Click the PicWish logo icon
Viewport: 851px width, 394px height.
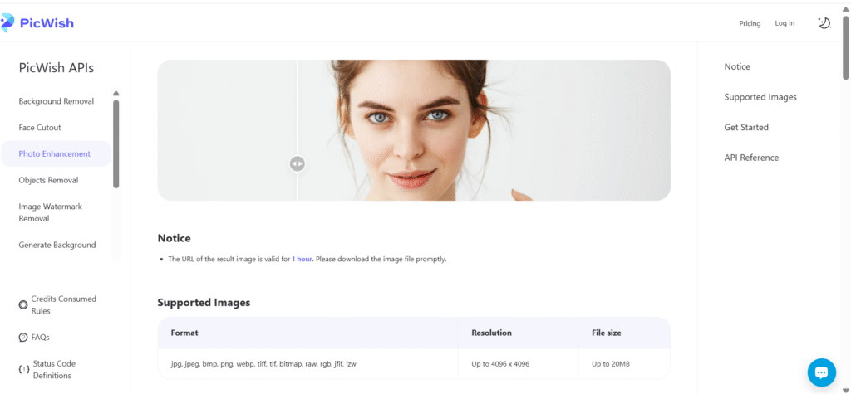pos(7,23)
